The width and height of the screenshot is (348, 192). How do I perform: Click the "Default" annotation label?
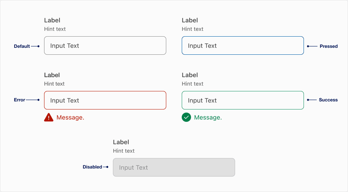[22, 46]
